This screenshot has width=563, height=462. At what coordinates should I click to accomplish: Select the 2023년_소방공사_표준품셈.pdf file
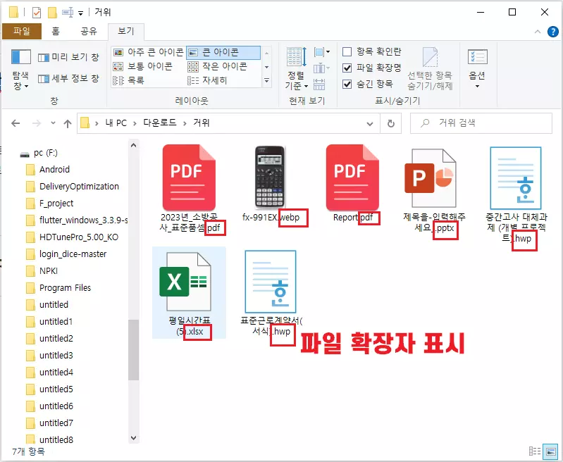click(x=190, y=188)
